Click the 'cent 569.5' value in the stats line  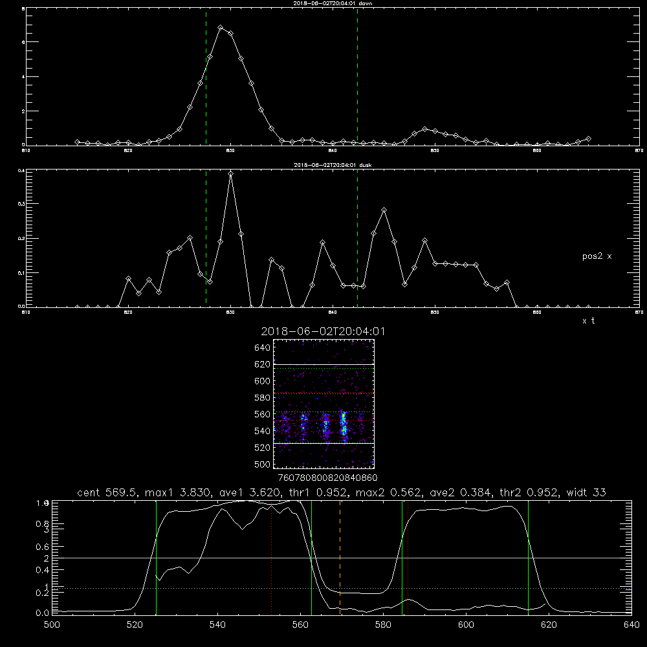pyautogui.click(x=108, y=492)
